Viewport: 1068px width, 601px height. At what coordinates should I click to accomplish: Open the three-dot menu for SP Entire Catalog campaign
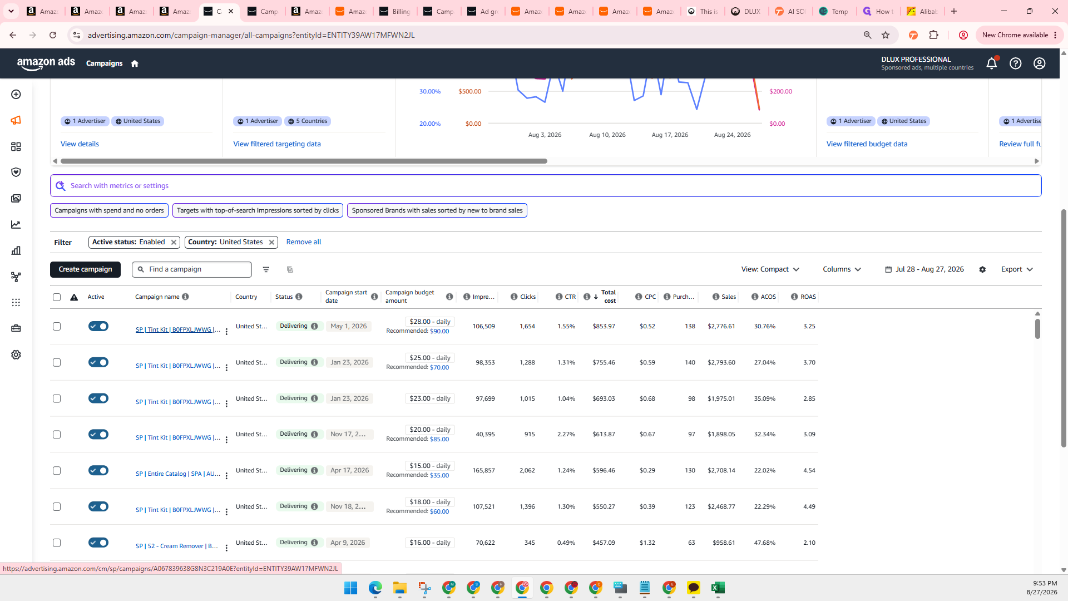click(x=226, y=476)
